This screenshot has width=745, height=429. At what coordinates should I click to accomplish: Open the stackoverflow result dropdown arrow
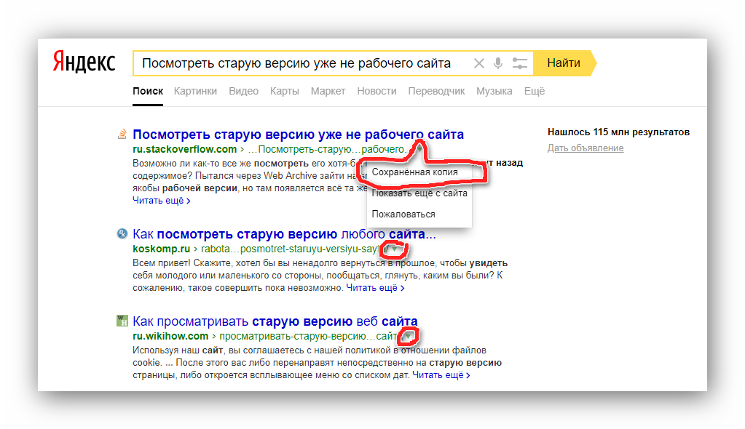419,149
